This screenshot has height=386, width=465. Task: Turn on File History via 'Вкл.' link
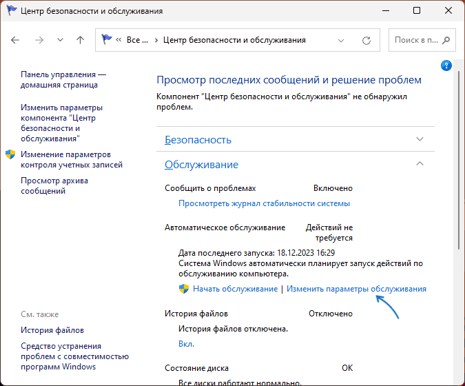[186, 344]
